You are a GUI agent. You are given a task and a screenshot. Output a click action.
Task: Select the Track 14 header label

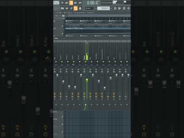55,119
